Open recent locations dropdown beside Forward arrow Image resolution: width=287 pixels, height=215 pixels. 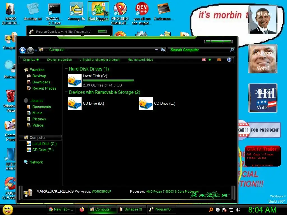pos(36,50)
